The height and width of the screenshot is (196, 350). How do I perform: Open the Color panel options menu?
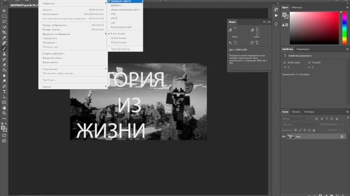(348, 7)
